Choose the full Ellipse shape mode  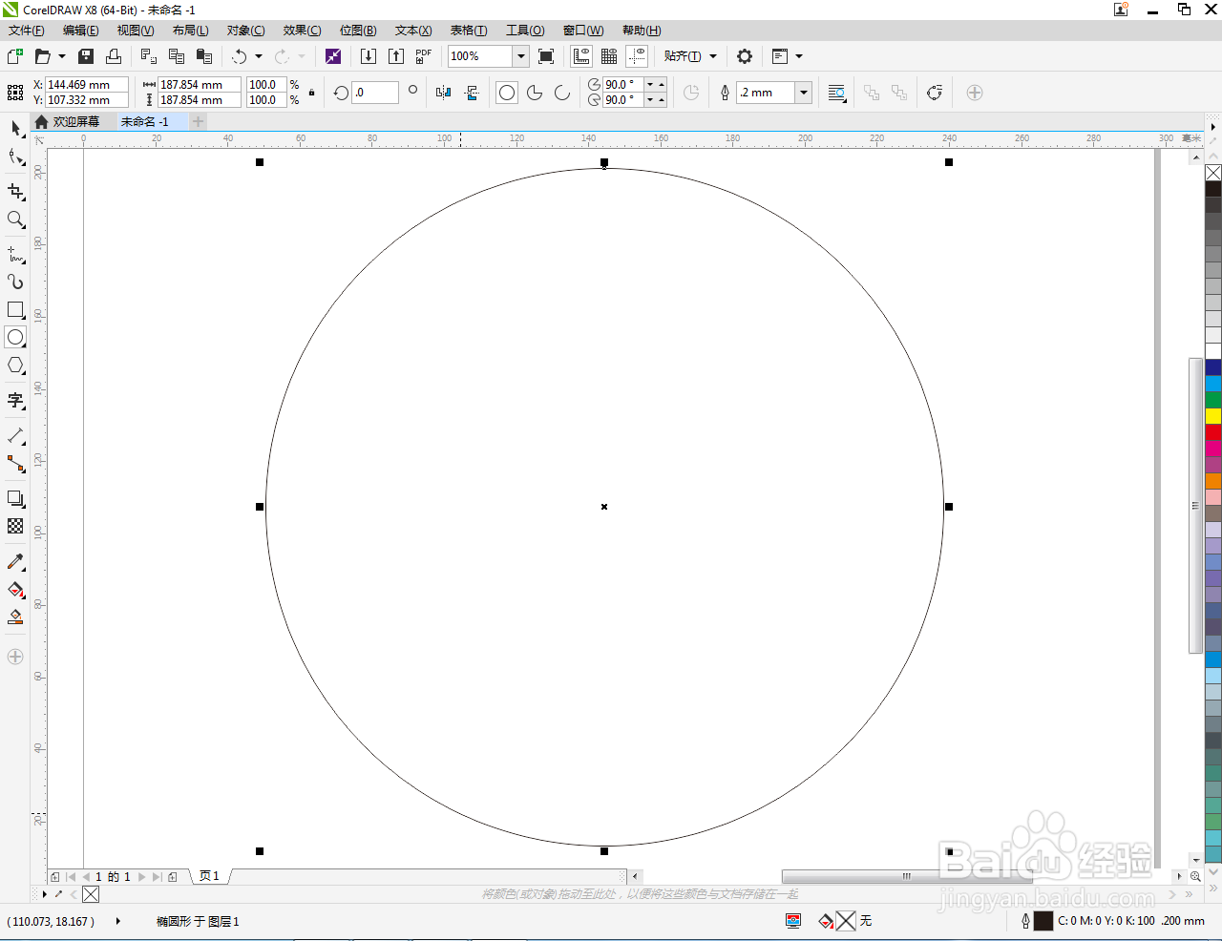pos(507,93)
